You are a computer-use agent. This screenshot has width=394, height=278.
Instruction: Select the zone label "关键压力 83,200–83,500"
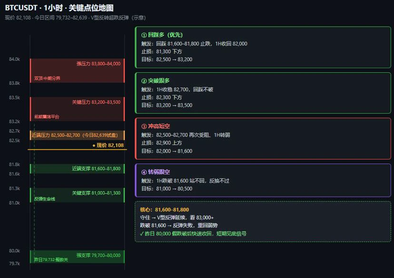tap(96, 102)
